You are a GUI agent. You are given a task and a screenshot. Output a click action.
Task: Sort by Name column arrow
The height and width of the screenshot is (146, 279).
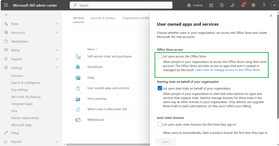(97, 49)
